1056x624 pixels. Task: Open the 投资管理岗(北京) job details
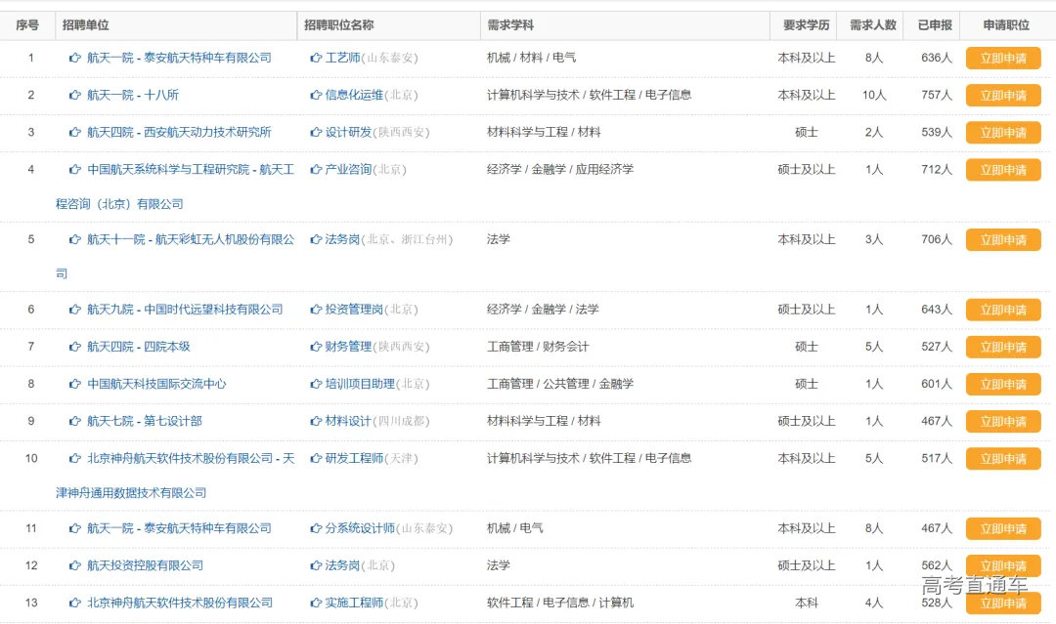(x=373, y=309)
